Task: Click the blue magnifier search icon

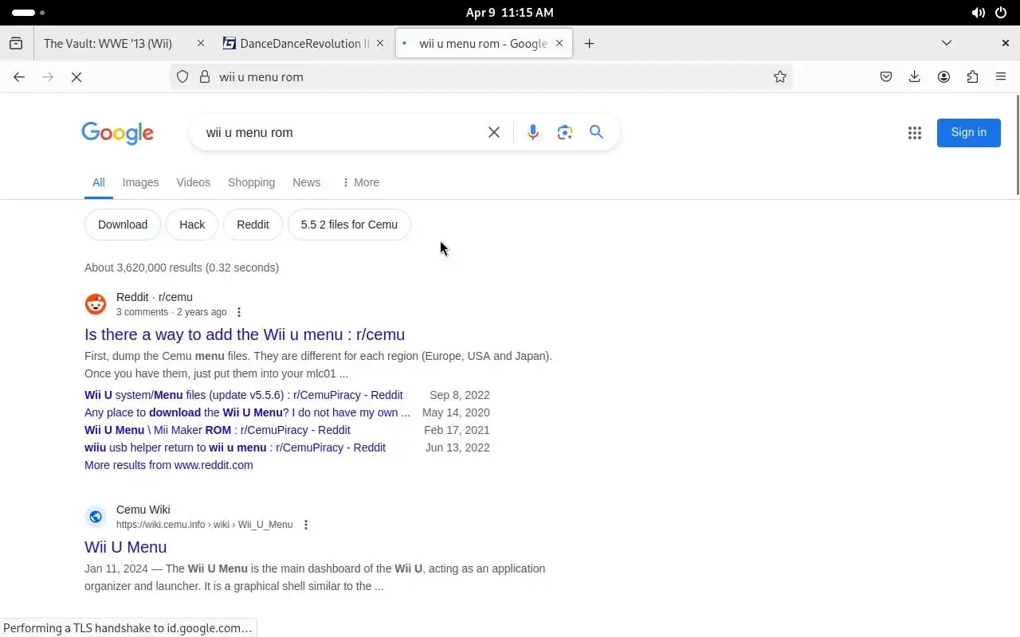Action: pyautogui.click(x=596, y=132)
